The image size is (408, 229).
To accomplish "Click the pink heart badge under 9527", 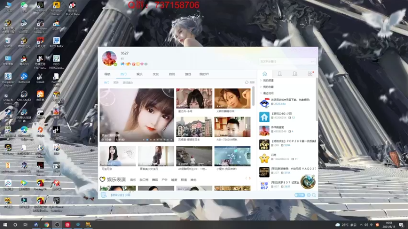I will (x=142, y=64).
